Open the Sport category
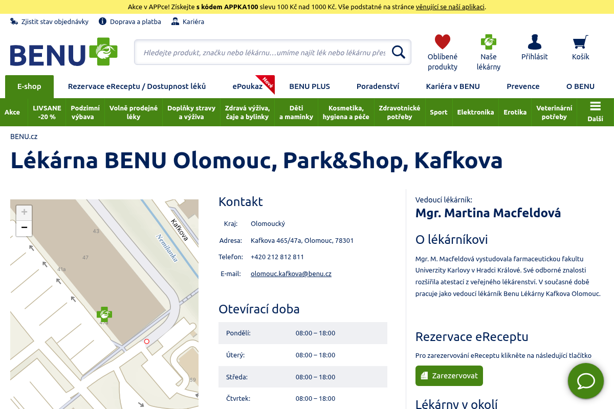 (438, 112)
